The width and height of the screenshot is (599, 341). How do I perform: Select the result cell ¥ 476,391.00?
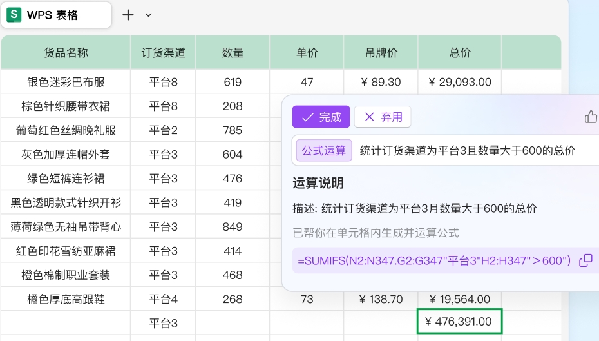459,322
